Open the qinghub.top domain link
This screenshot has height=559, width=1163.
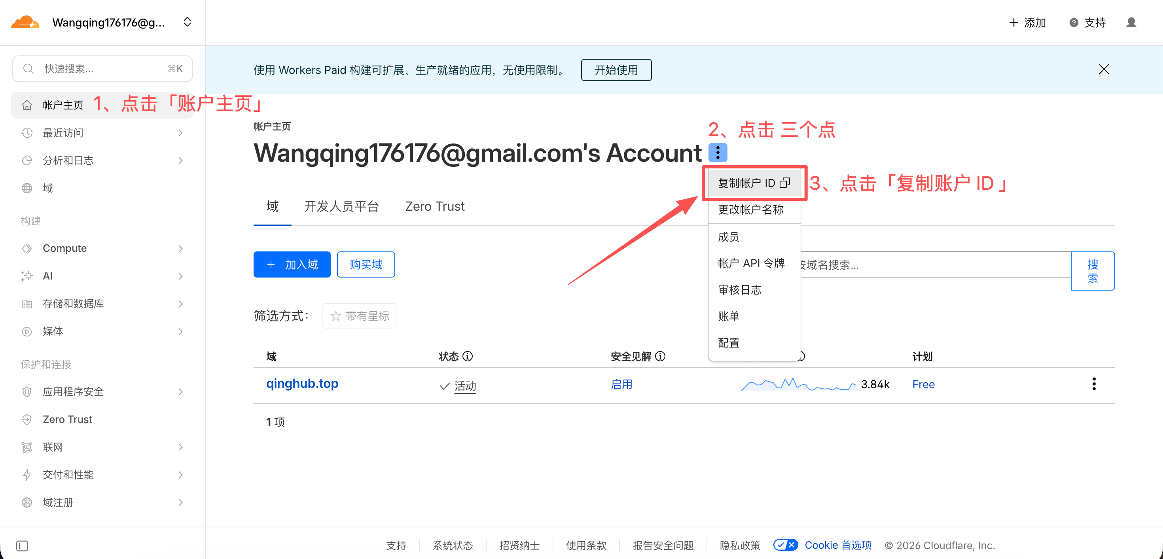point(302,383)
